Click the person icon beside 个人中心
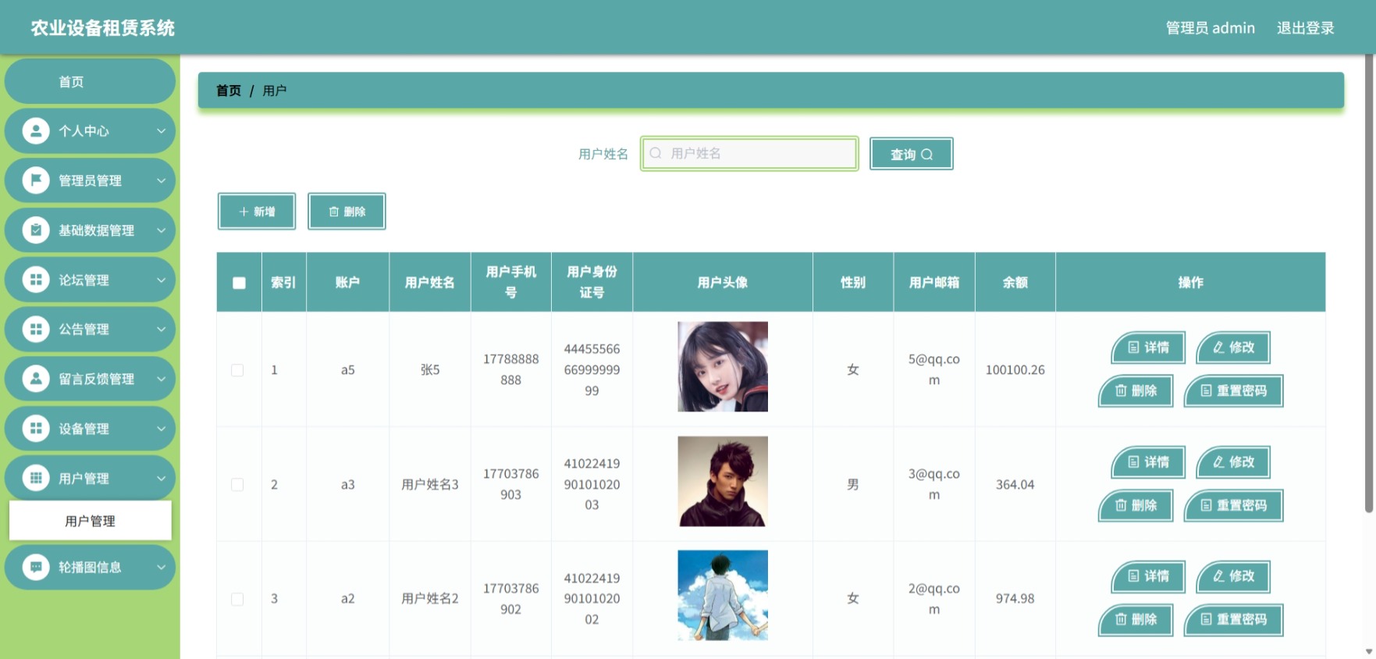The width and height of the screenshot is (1376, 659). (x=35, y=130)
